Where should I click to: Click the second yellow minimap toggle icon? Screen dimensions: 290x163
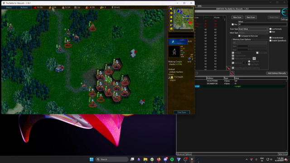pos(171,13)
